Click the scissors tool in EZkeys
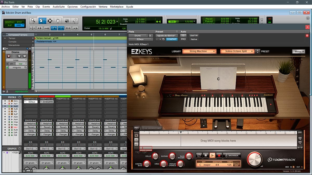 click(136, 140)
